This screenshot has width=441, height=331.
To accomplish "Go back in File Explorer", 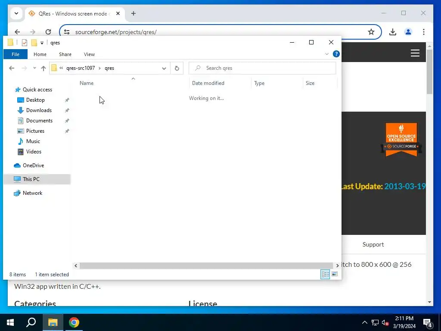I will tap(12, 68).
